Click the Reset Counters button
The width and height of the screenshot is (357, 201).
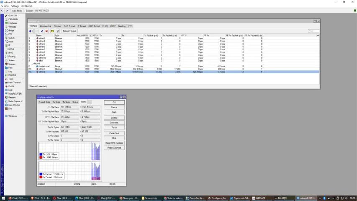point(114,148)
